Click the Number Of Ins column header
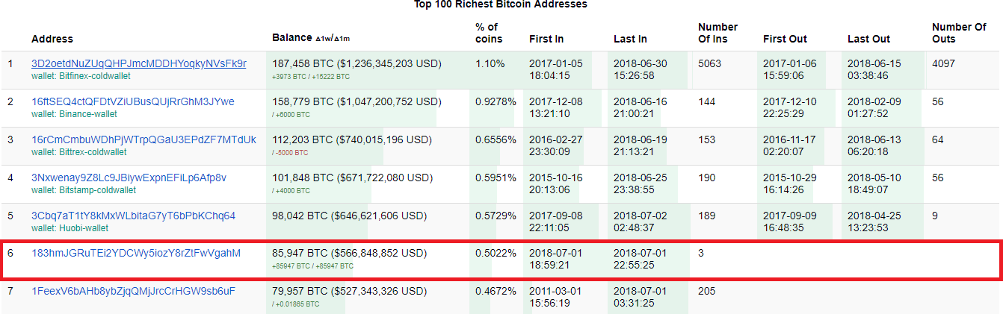 [717, 33]
